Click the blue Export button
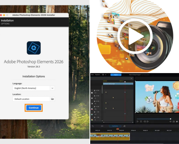The width and height of the screenshot is (179, 144). [116, 75]
